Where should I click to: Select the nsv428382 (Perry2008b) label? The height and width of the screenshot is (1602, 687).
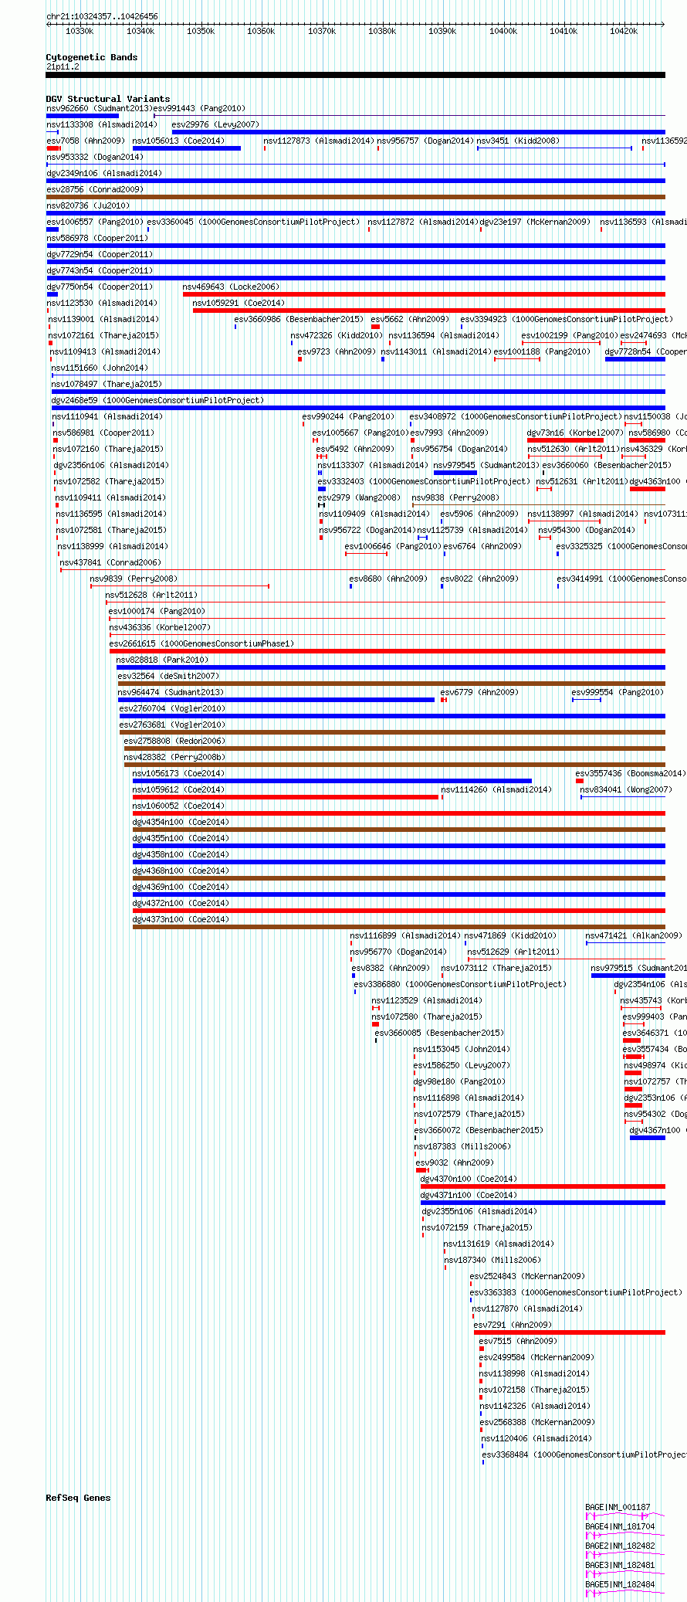click(174, 758)
